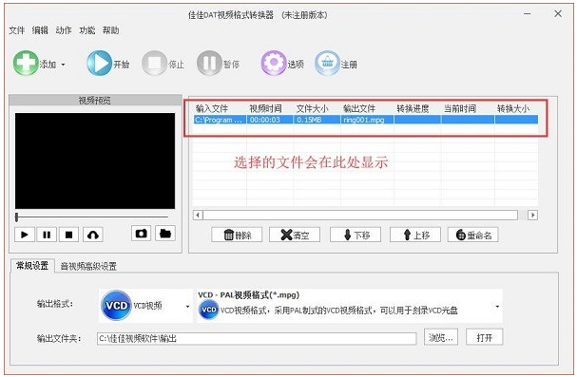Open Options with the purple gear icon
This screenshot has width=577, height=377.
(x=274, y=64)
